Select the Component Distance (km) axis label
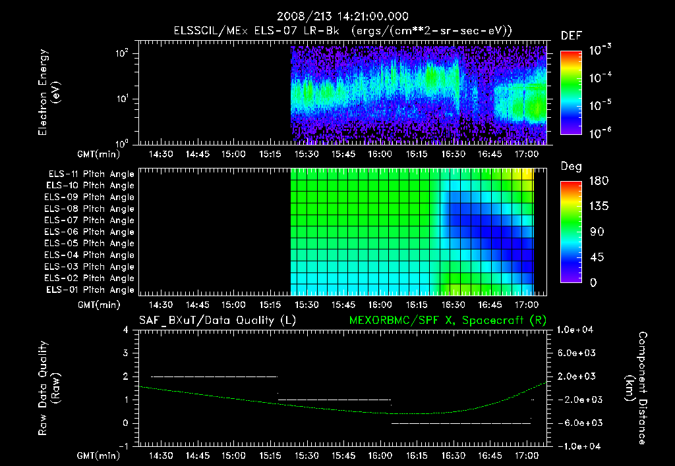This screenshot has height=466, width=675. click(x=636, y=388)
